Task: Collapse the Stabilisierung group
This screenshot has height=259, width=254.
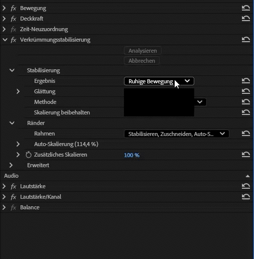Action: point(12,70)
